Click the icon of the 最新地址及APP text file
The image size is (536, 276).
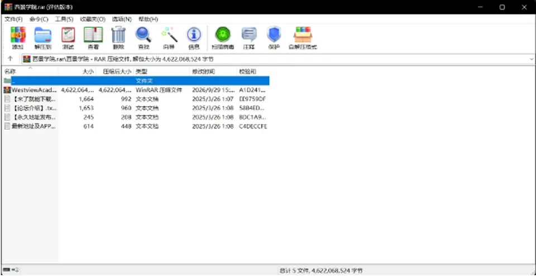point(7,126)
